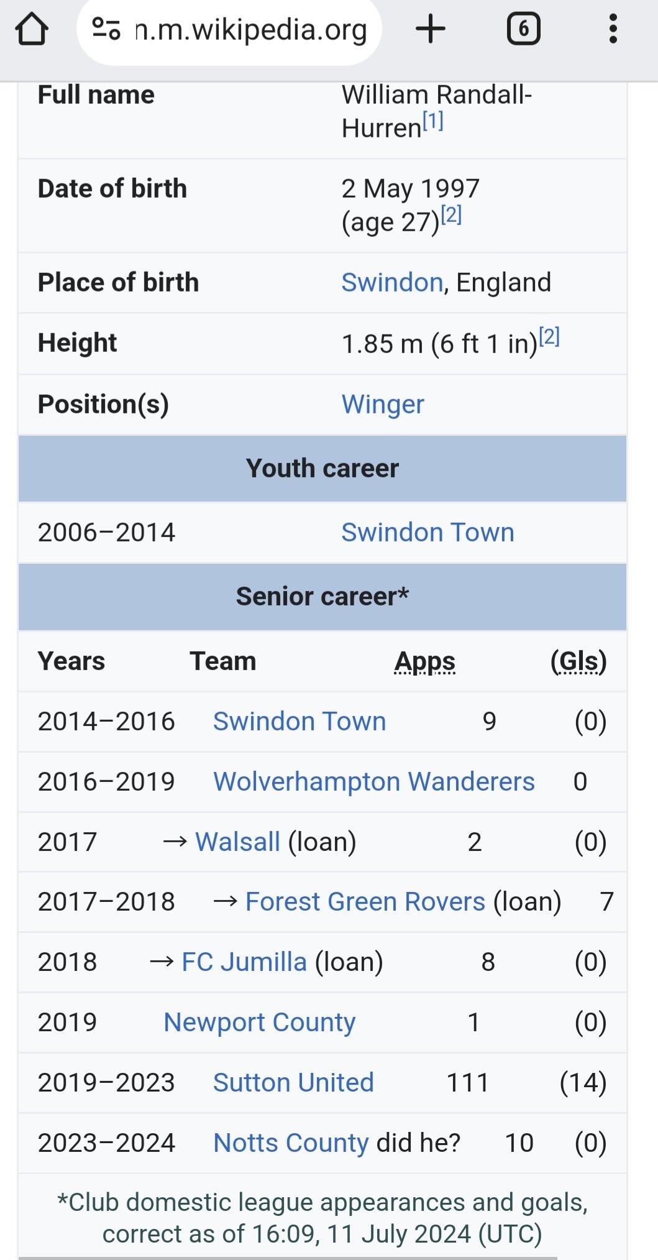Open Swindon Town link under Youth career

[x=427, y=533]
